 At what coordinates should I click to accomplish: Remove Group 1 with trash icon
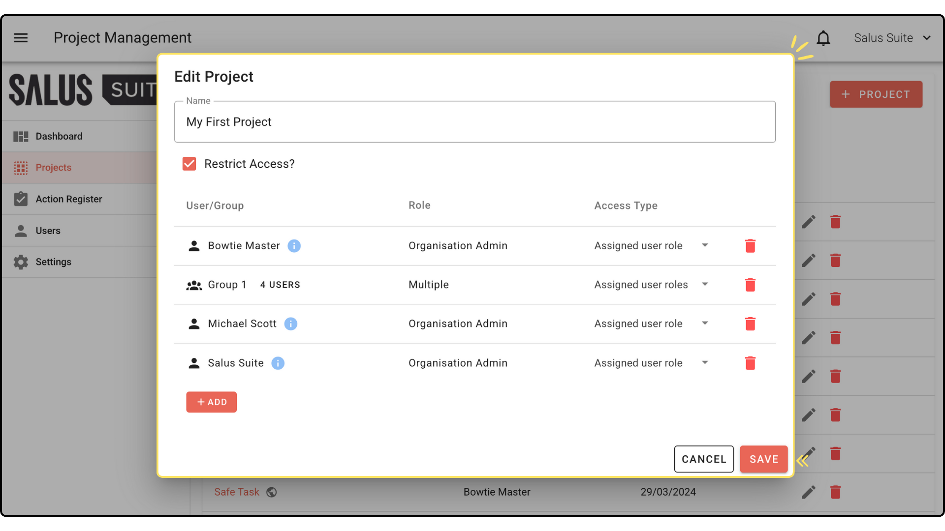tap(750, 285)
